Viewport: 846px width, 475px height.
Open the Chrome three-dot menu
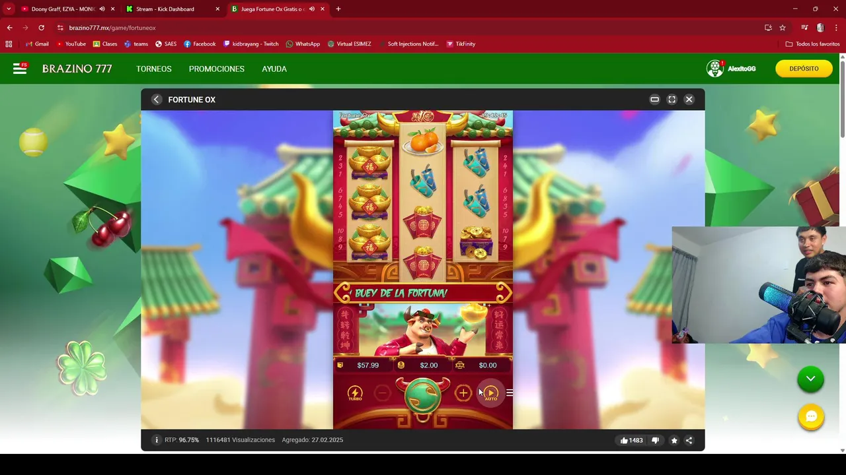pyautogui.click(x=837, y=28)
